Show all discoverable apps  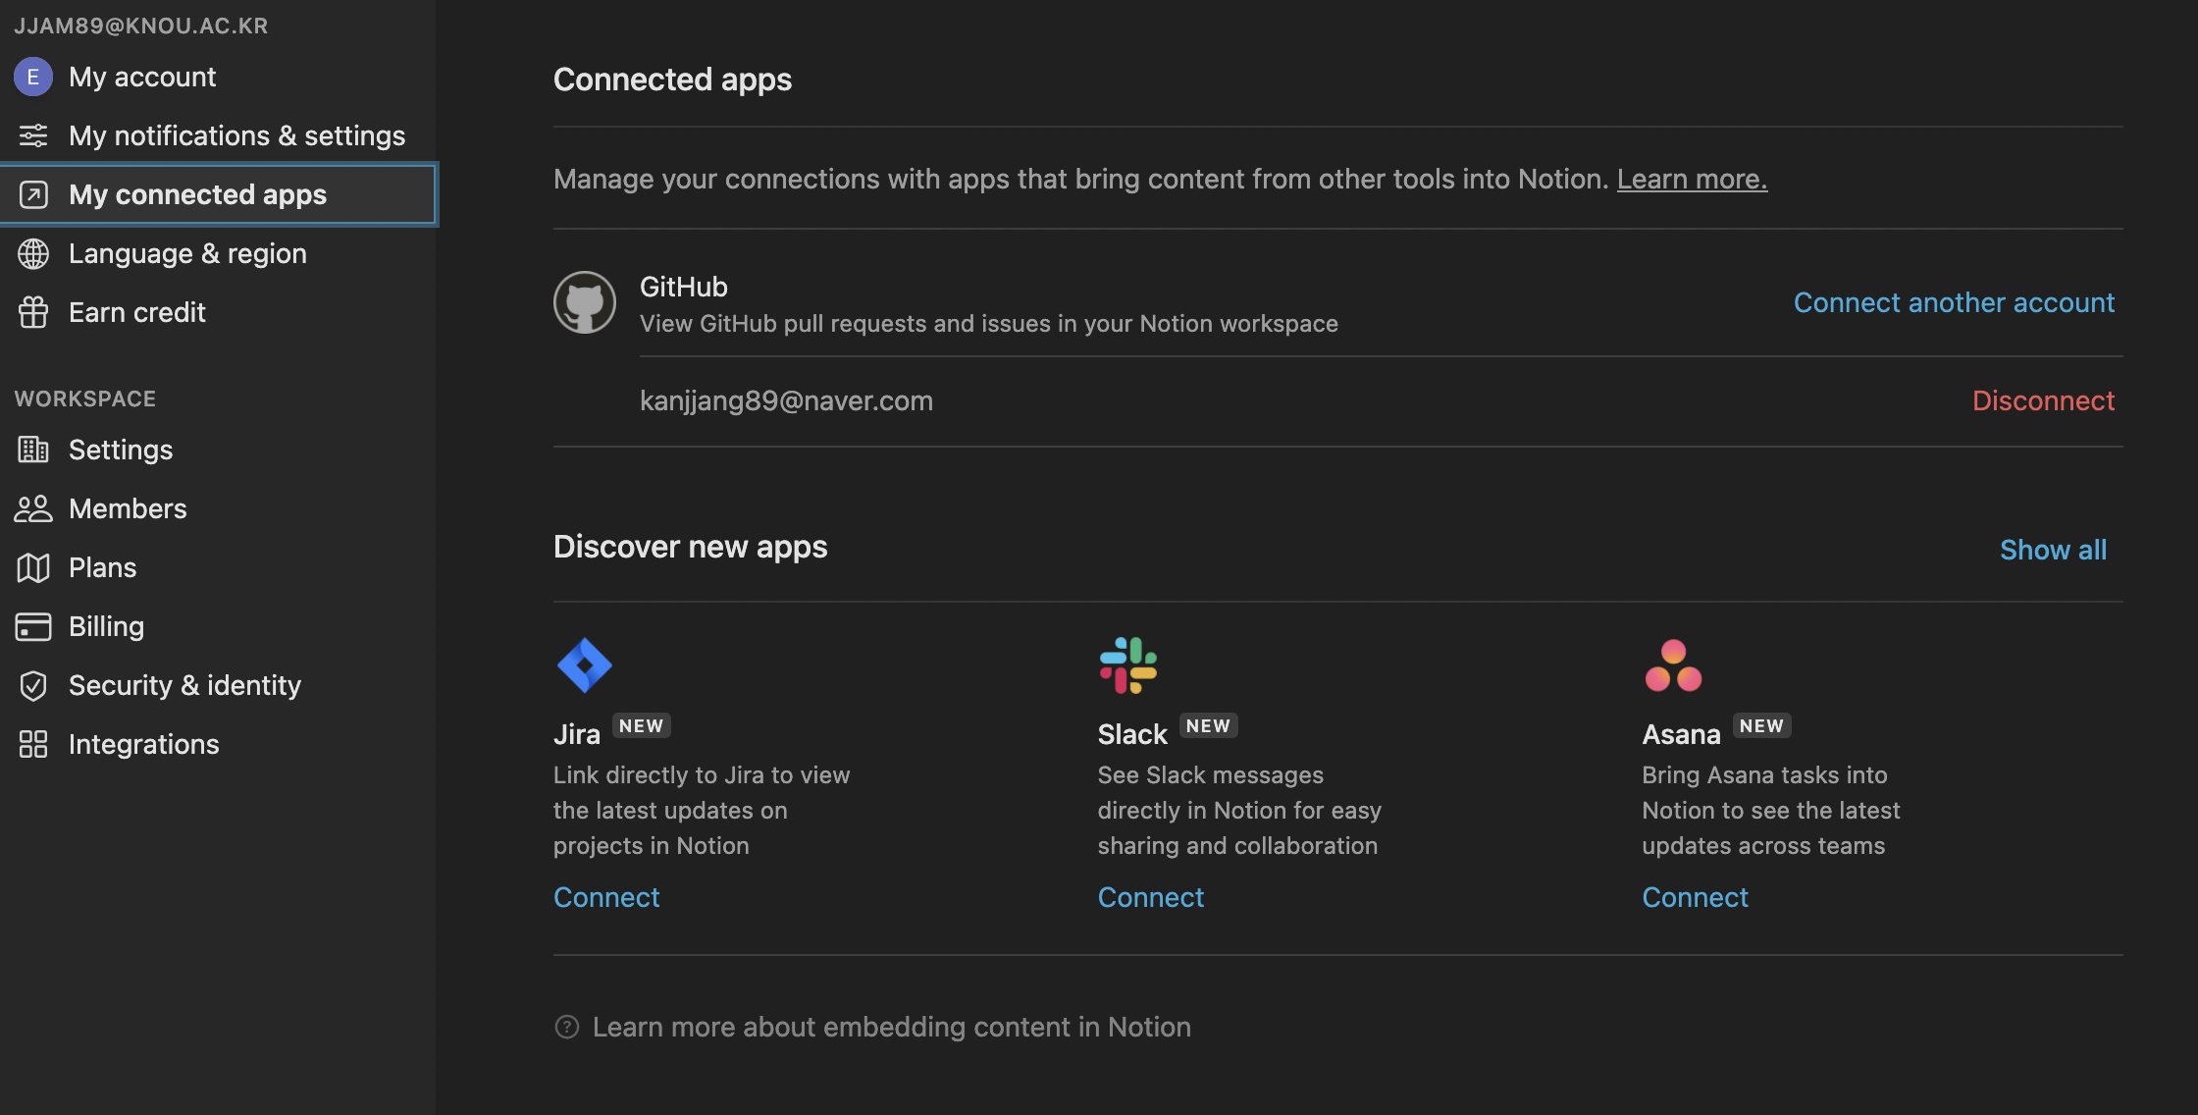2053,550
